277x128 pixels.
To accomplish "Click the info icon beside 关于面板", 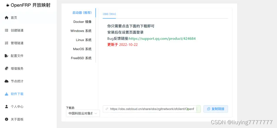I will tap(6, 119).
